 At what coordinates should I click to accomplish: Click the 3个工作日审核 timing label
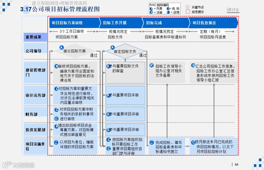tap(72, 31)
